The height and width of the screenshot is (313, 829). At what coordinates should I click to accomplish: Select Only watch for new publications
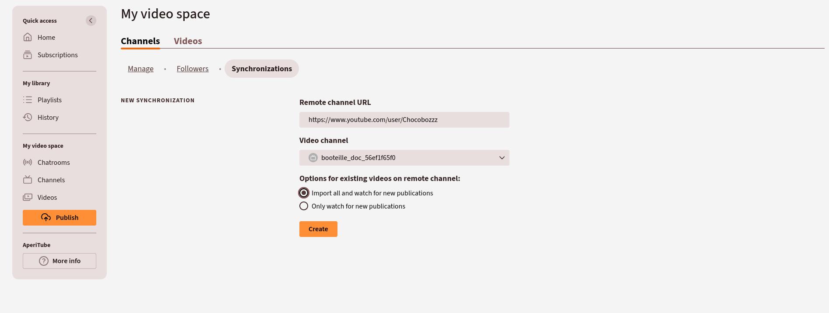point(304,206)
